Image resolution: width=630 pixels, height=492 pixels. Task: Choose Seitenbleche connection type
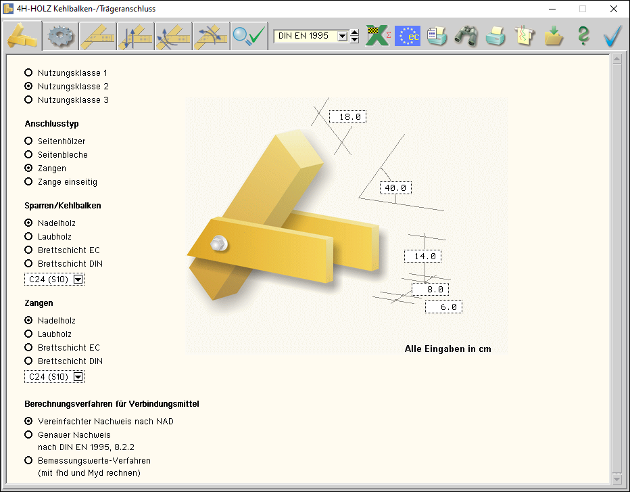tap(28, 155)
